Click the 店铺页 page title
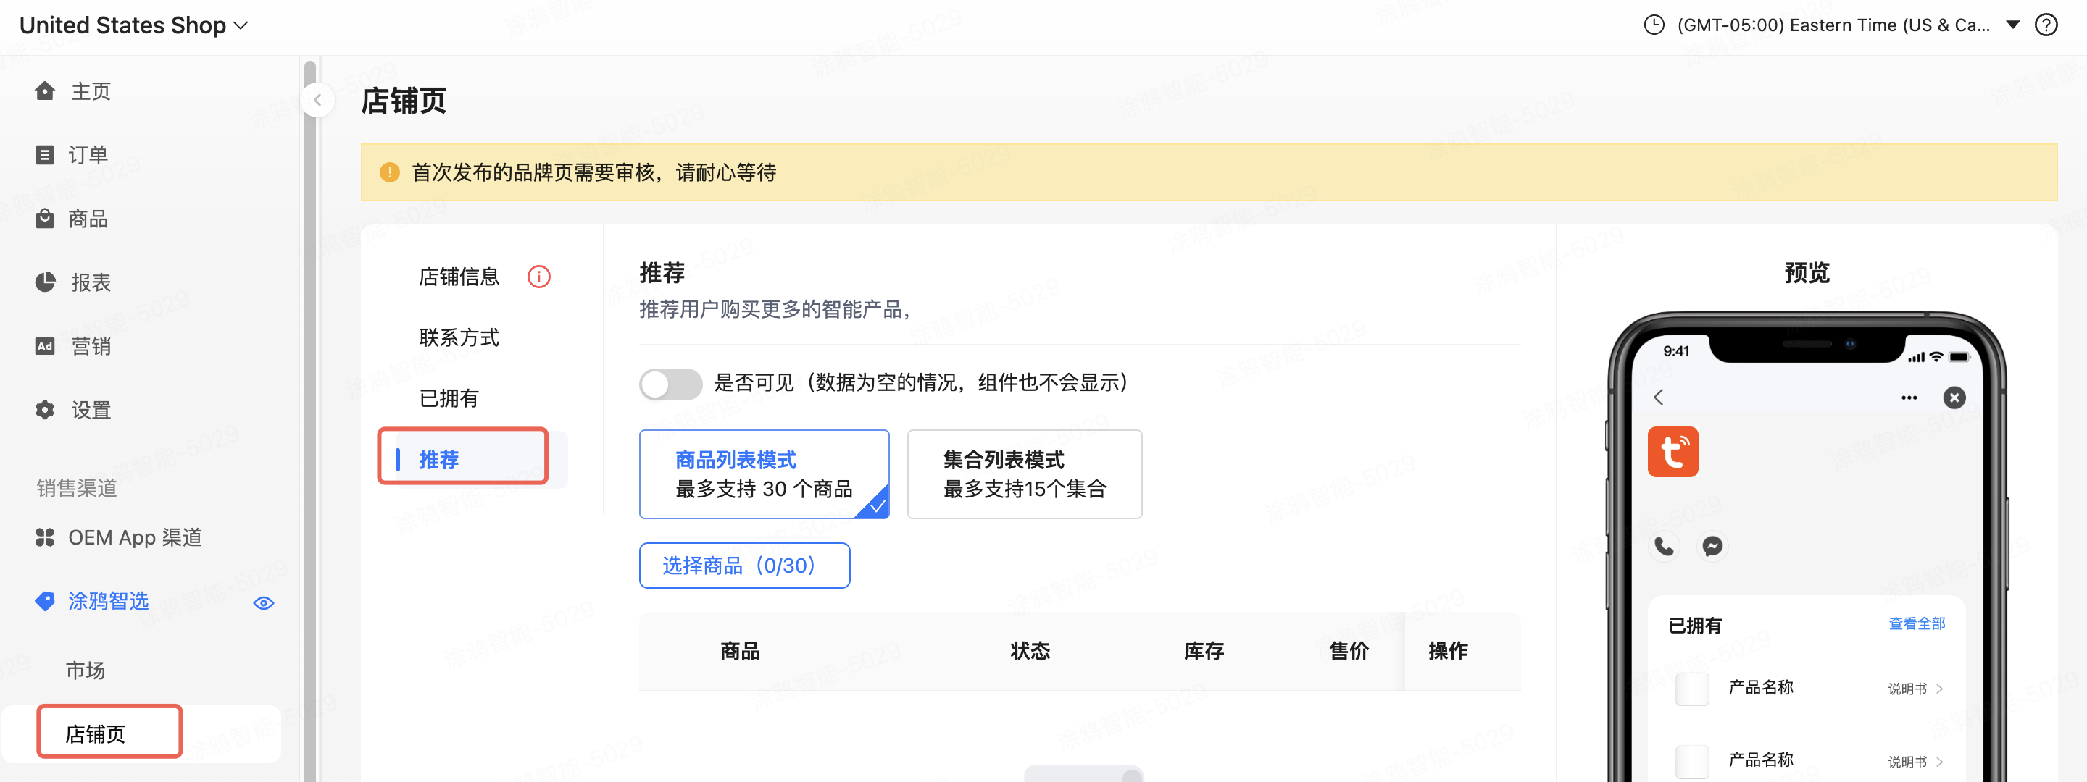This screenshot has width=2087, height=782. point(404,101)
